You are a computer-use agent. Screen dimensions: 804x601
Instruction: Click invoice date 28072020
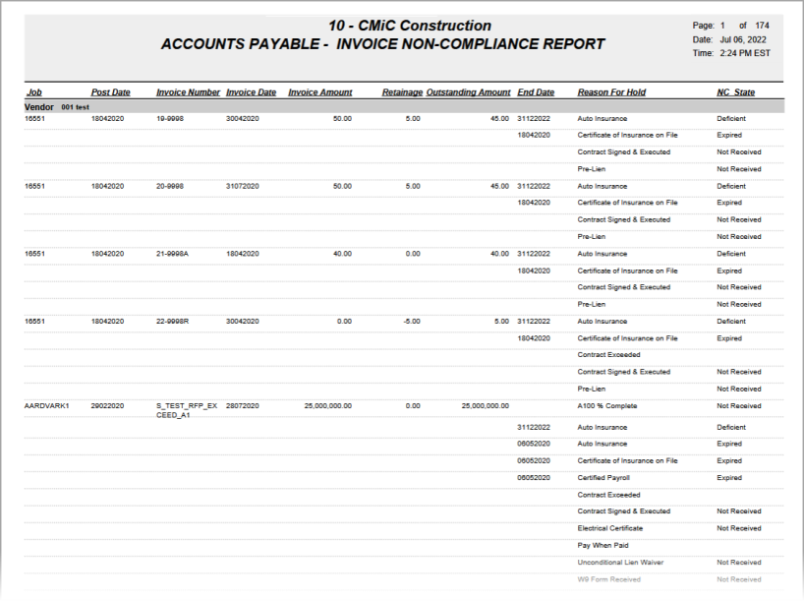243,406
